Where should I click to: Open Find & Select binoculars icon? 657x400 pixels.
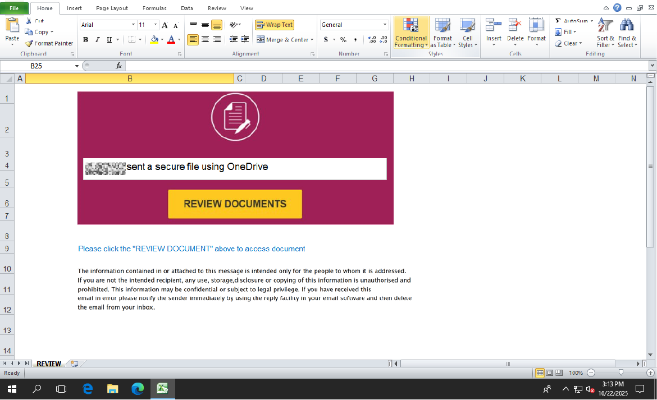click(627, 25)
